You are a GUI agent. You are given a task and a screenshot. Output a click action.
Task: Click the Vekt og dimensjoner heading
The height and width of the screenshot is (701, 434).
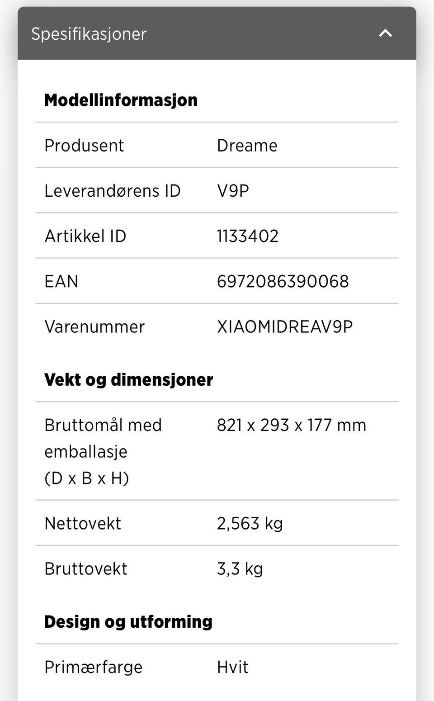click(128, 380)
